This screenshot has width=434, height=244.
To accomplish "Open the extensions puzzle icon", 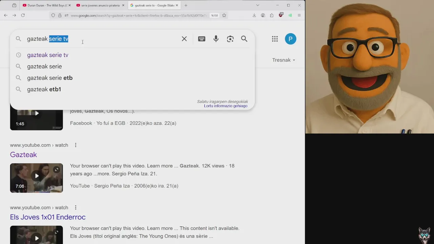I will (272, 15).
